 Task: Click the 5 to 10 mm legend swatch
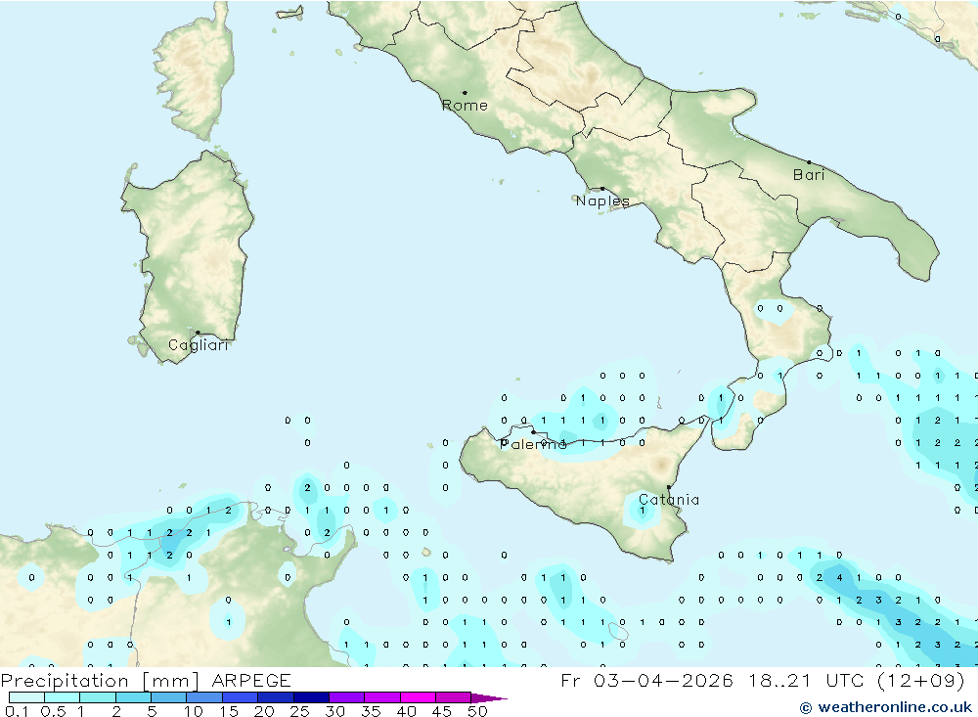coord(168,697)
